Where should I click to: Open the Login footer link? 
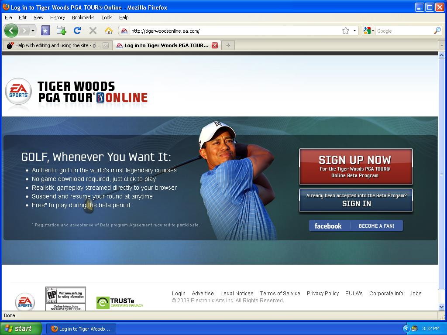click(179, 294)
